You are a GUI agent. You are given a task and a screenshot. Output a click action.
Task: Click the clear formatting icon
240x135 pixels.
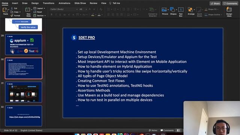[x=101, y=9]
